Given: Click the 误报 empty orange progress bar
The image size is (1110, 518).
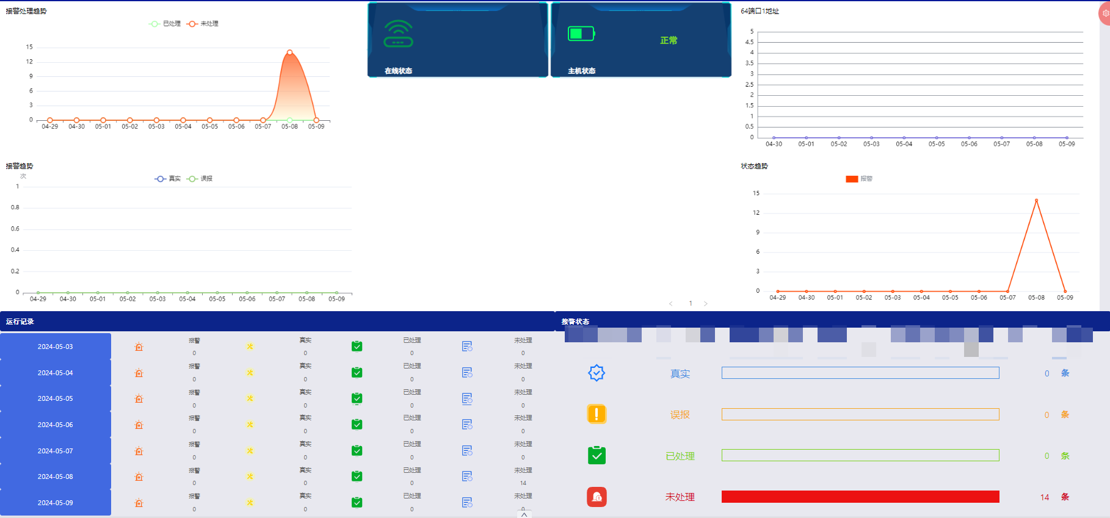Looking at the screenshot, I should pyautogui.click(x=860, y=414).
